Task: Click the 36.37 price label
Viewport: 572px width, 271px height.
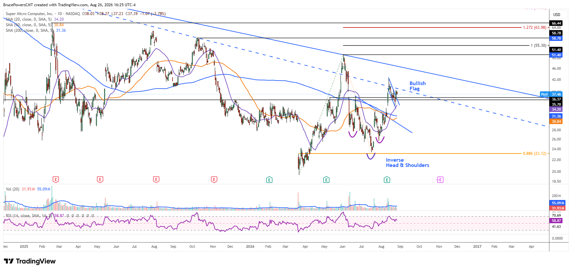Action: pos(556,99)
